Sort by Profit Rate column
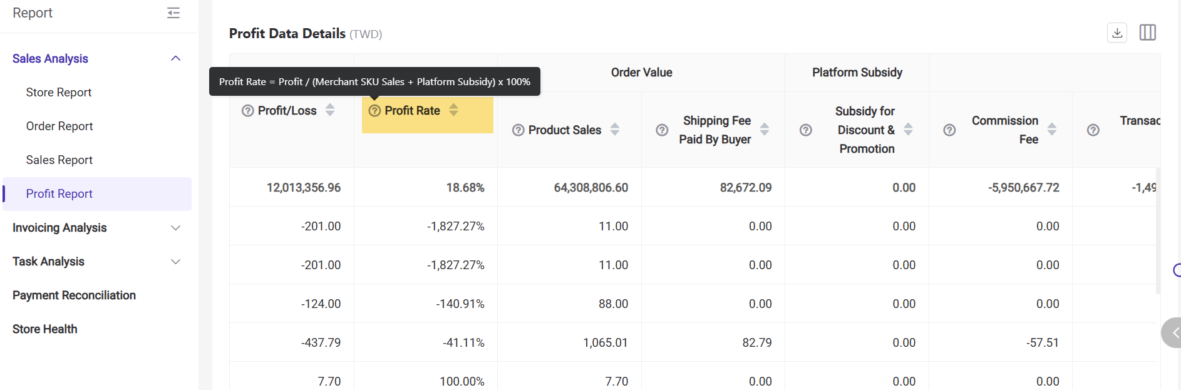The image size is (1181, 390). [x=453, y=110]
